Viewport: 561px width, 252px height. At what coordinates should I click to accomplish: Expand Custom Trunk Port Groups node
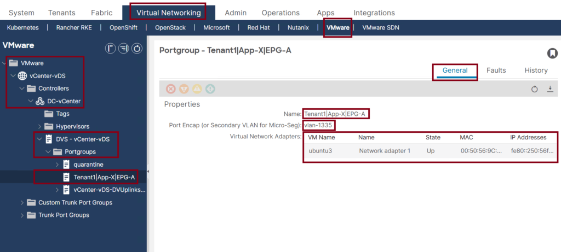click(x=22, y=202)
